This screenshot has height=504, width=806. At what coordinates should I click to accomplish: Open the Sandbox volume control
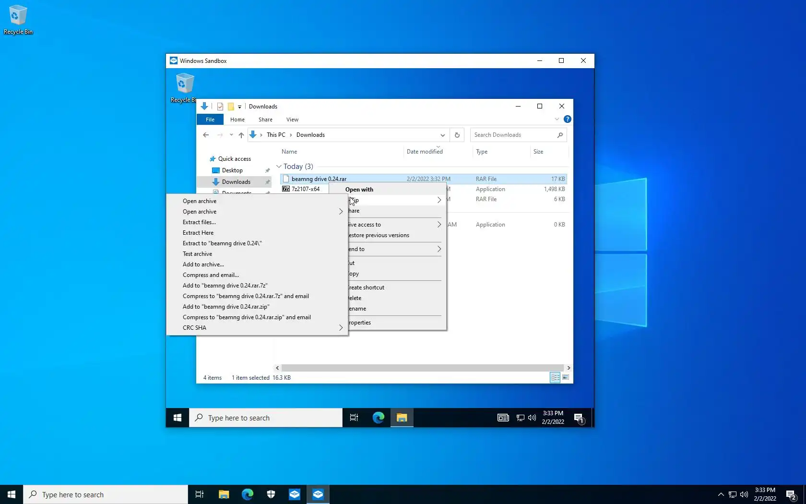[532, 418]
